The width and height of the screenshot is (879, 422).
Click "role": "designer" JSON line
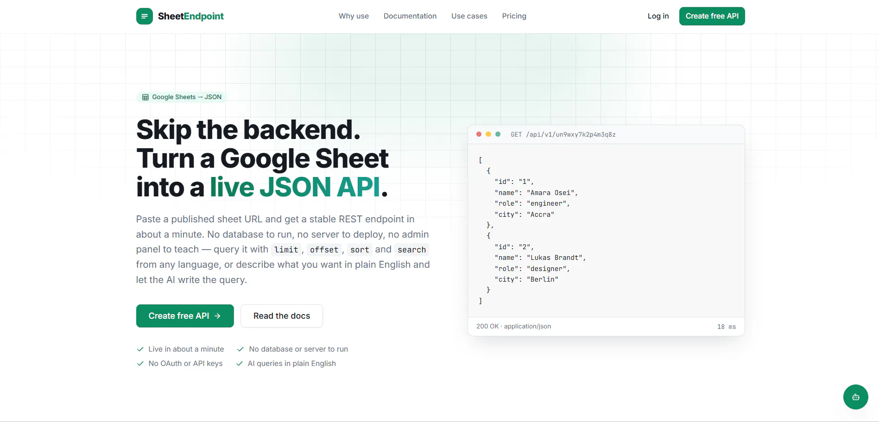532,269
